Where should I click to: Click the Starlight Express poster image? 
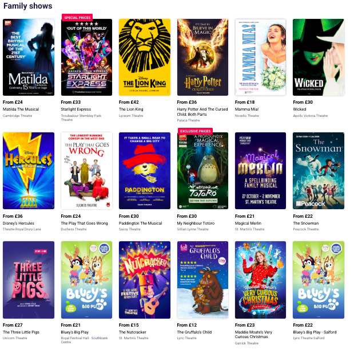(86, 57)
